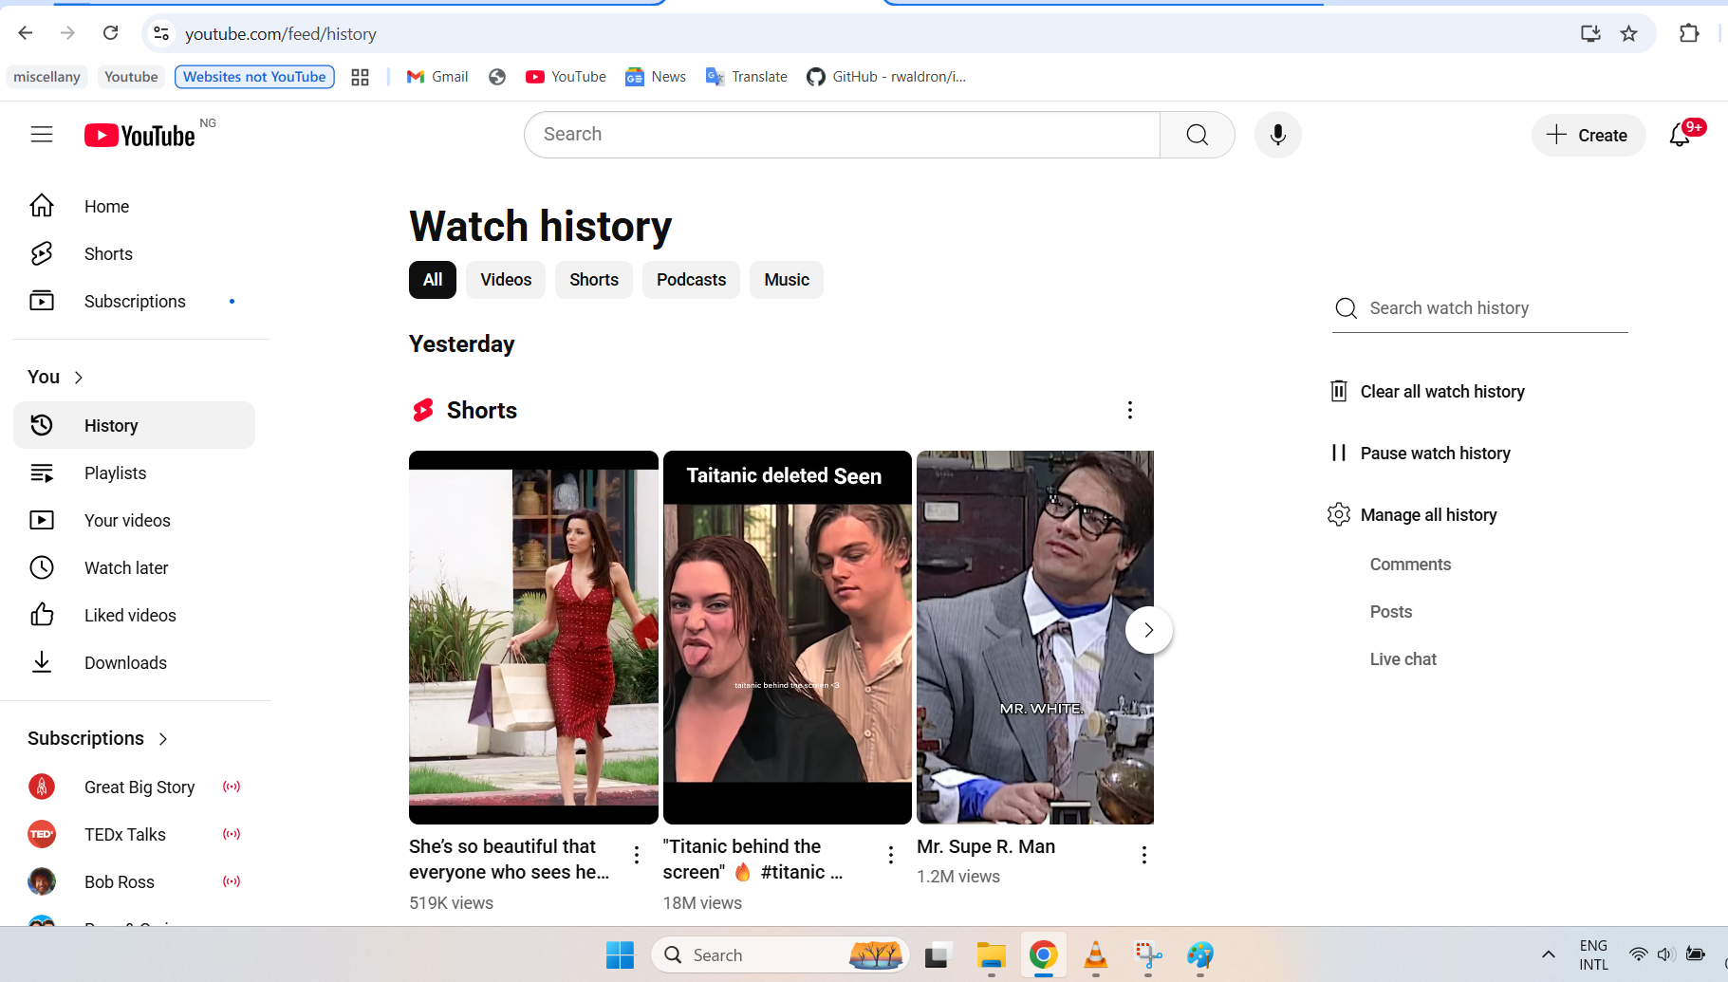Select the Music filter chip
The height and width of the screenshot is (982, 1728).
tap(786, 280)
